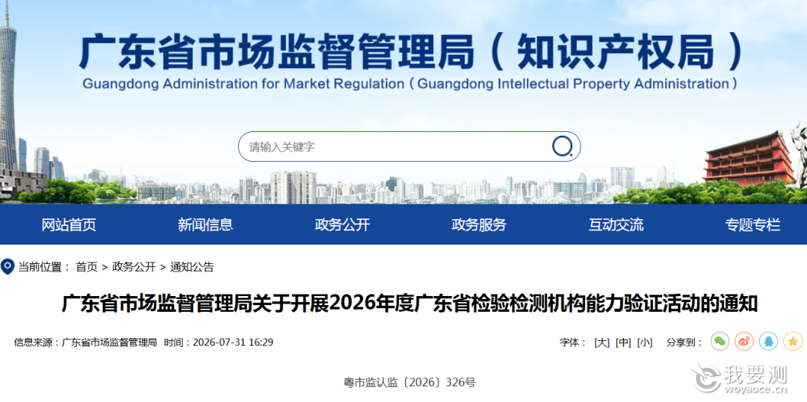Share to QZone star icon
This screenshot has width=807, height=402.
[x=793, y=341]
